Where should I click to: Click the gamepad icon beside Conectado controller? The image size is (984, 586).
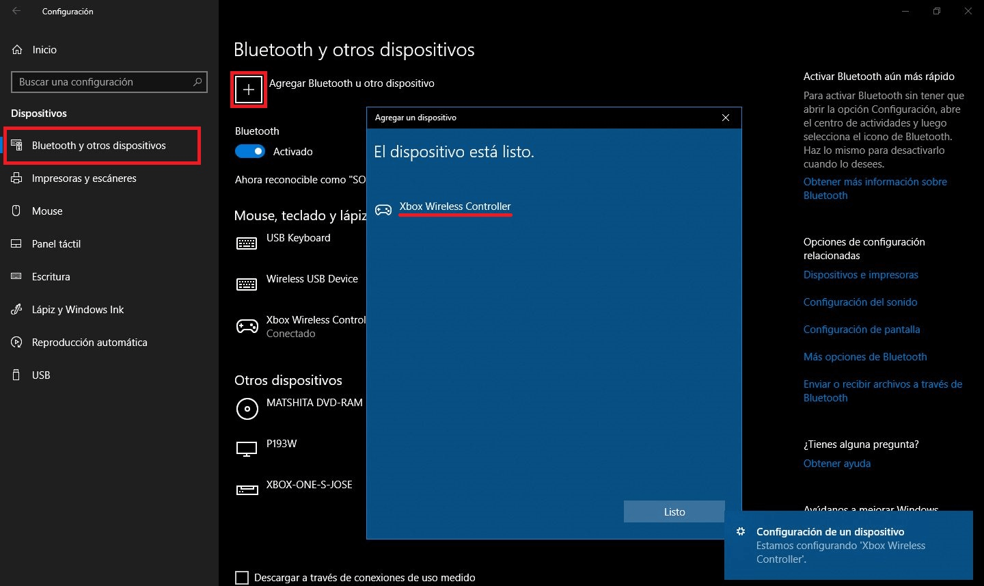click(x=247, y=326)
